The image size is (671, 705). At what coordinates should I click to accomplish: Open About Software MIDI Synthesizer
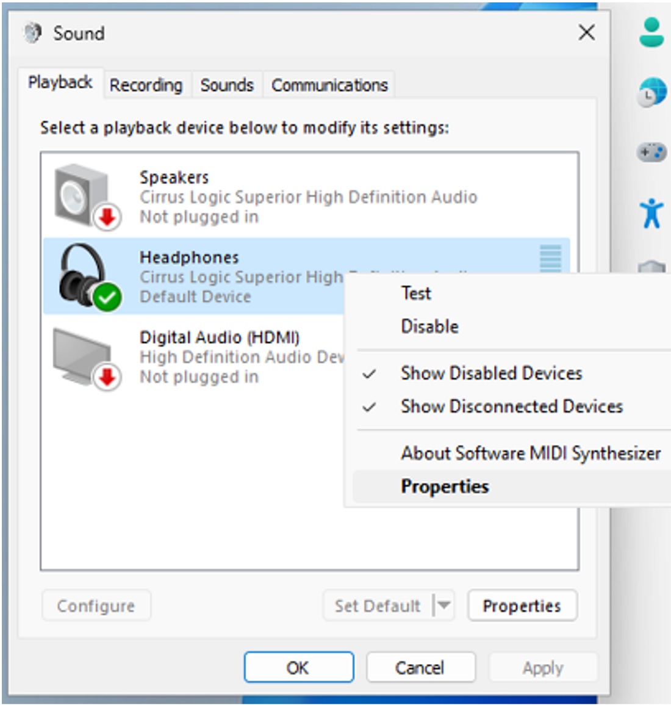(x=530, y=453)
